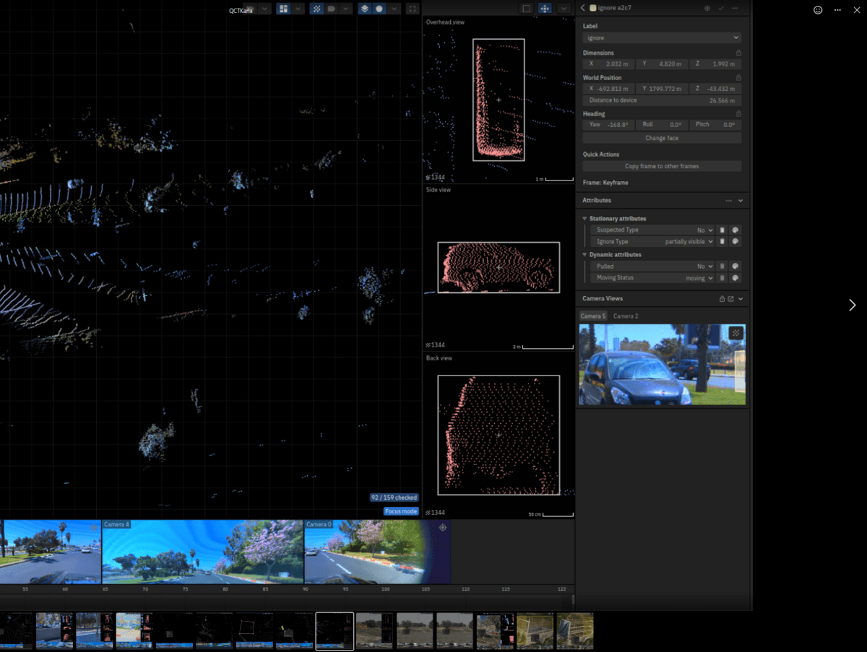Screen dimensions: 867x652
Task: Select the Camera 4 view
Action: (202, 552)
